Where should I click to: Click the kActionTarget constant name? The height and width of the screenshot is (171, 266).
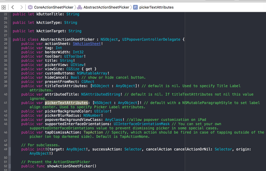coord(51,31)
